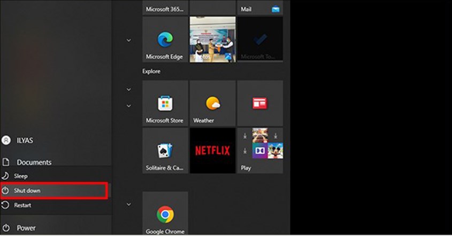Open the Microsoft 365 tile
This screenshot has width=452, height=236.
pos(165,7)
